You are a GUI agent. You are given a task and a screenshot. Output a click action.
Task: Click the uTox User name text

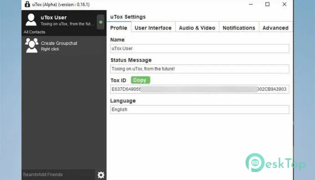click(x=54, y=18)
